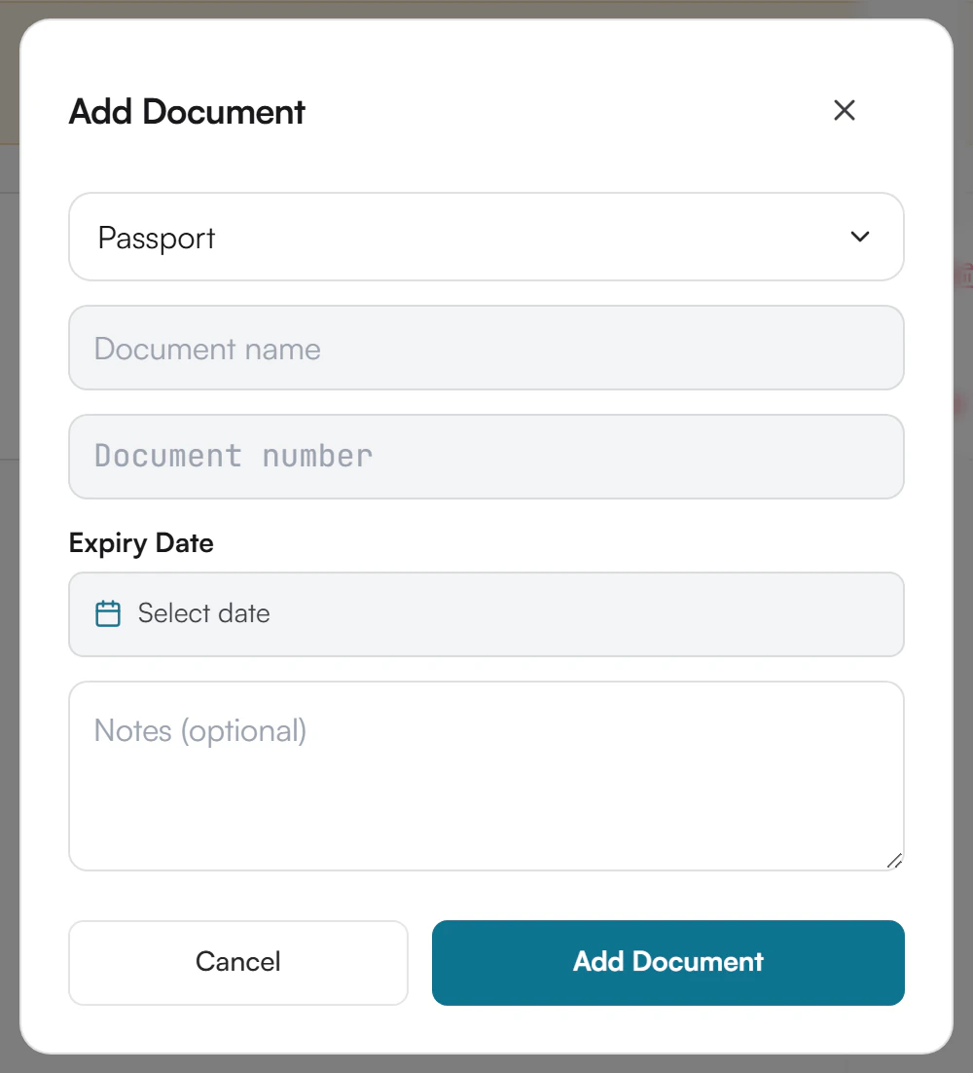This screenshot has width=973, height=1073.
Task: Open the Passport document type dropdown
Action: tap(486, 237)
